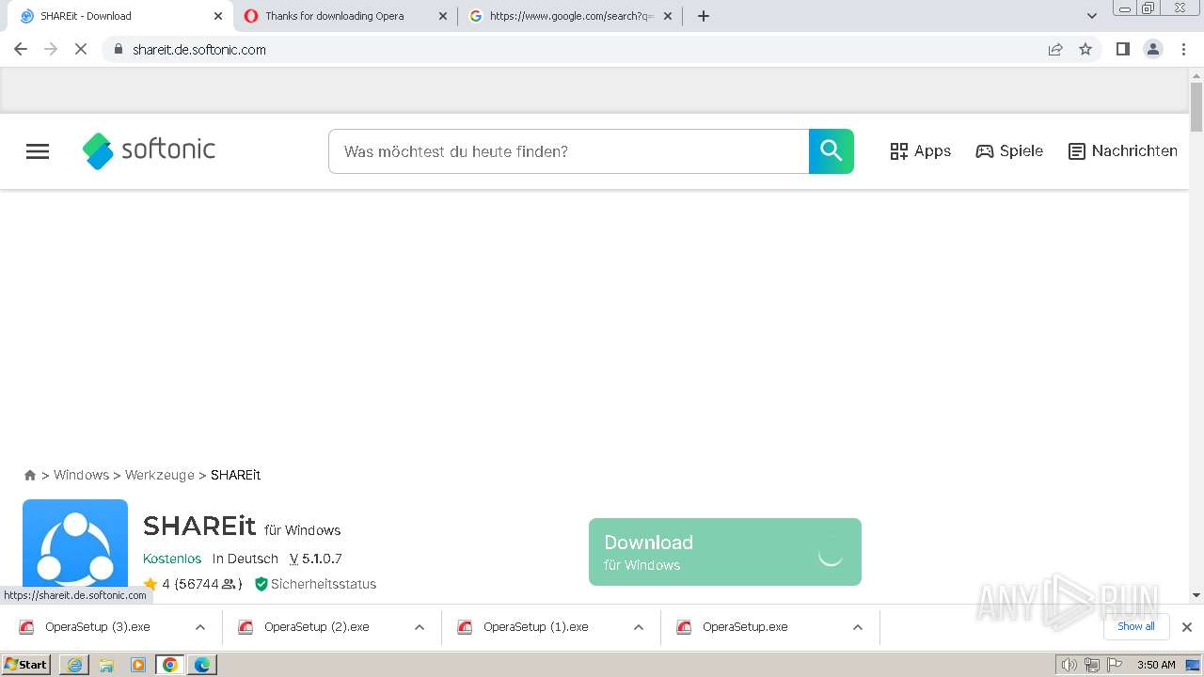Open Chrome three-dot menu
The height and width of the screenshot is (677, 1204).
[x=1184, y=49]
